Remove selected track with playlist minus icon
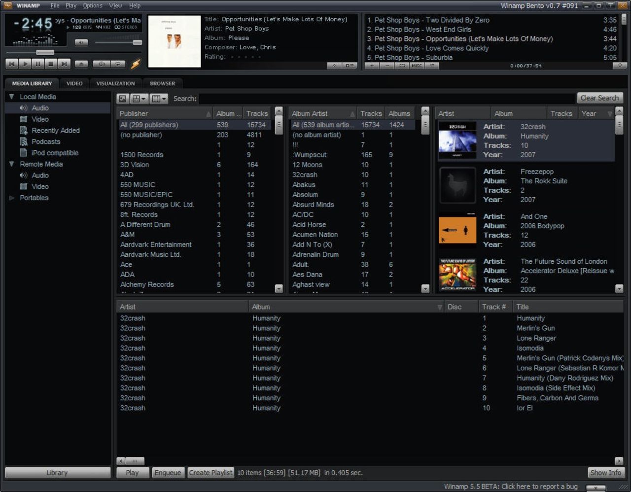This screenshot has height=492, width=631. click(x=386, y=65)
